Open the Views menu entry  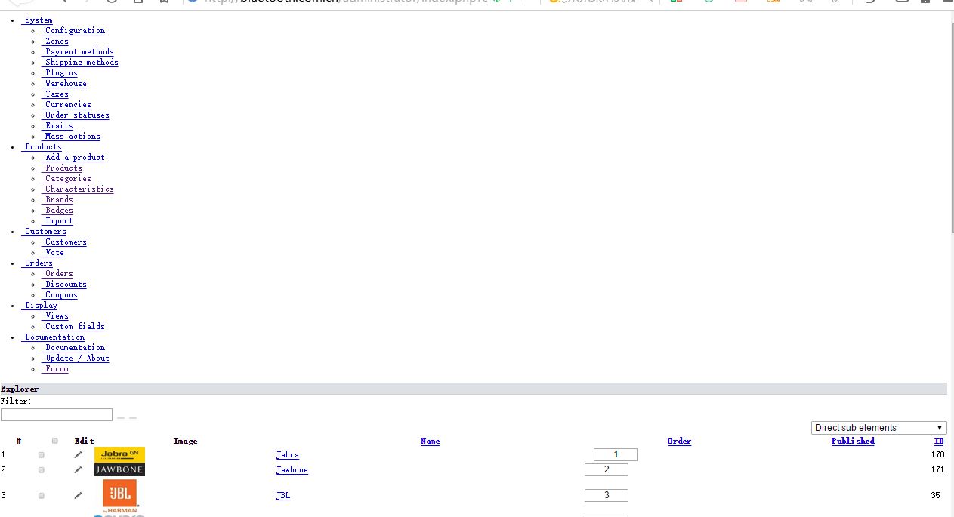coord(55,316)
